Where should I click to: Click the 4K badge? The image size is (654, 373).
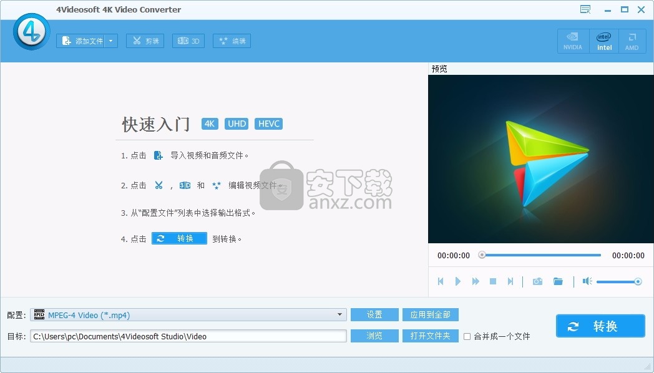(x=210, y=124)
